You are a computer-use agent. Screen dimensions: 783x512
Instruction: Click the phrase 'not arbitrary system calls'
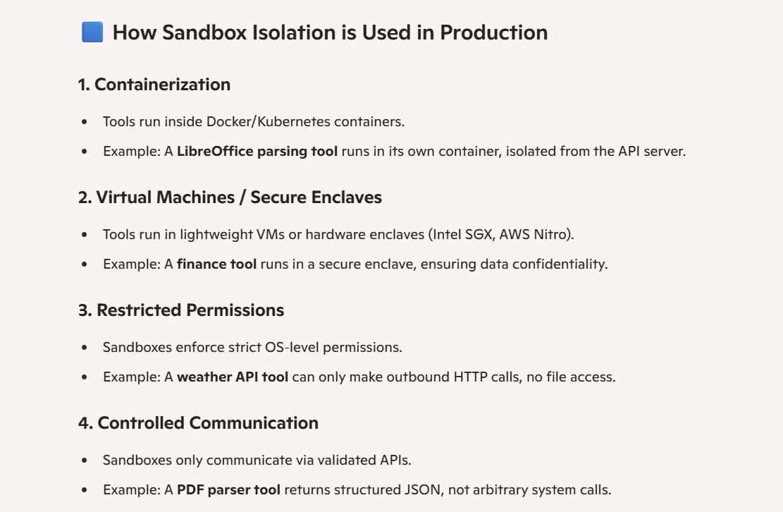coord(529,490)
